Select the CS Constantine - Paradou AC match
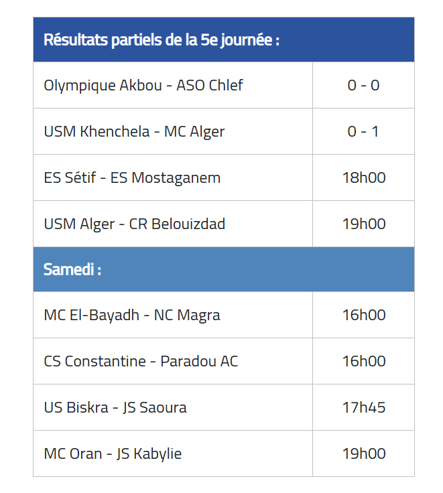This screenshot has width=443, height=493. click(173, 361)
